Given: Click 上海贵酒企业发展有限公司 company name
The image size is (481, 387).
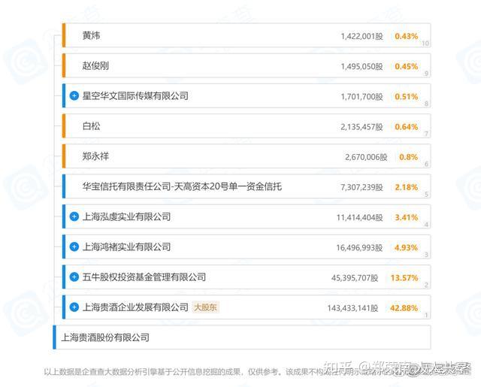Looking at the screenshot, I should (x=135, y=307).
